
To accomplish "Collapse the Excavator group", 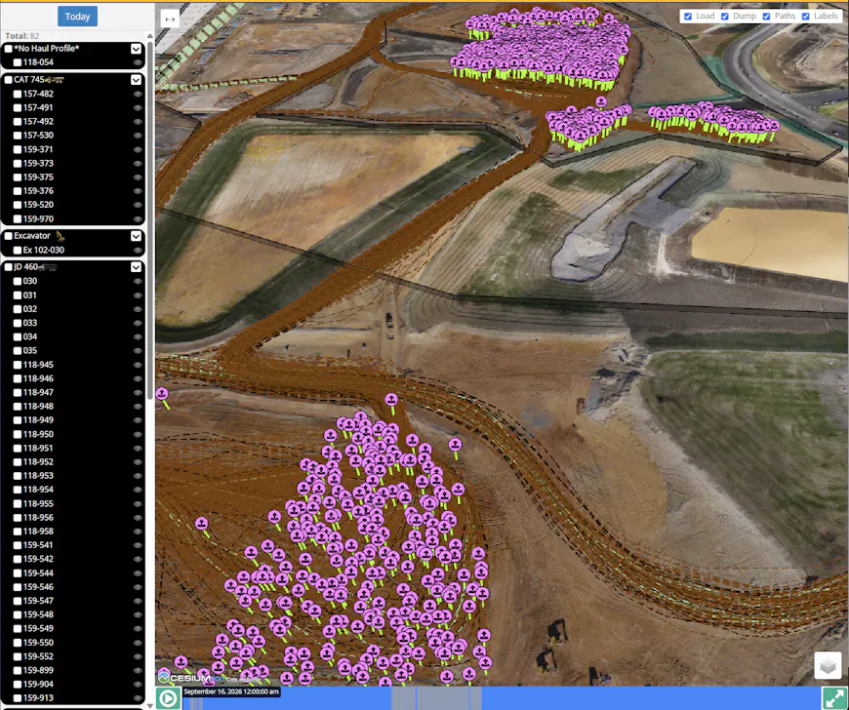I will tap(136, 236).
